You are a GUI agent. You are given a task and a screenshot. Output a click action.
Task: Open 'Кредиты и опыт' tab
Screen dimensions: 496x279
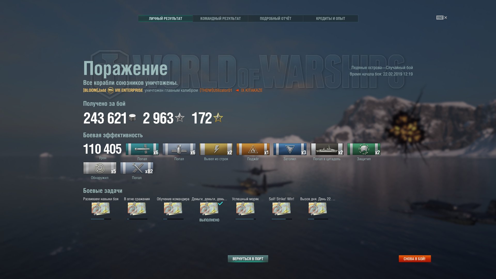tap(330, 19)
